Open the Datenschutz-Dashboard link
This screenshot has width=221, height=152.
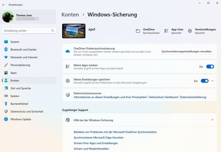[x=164, y=97]
